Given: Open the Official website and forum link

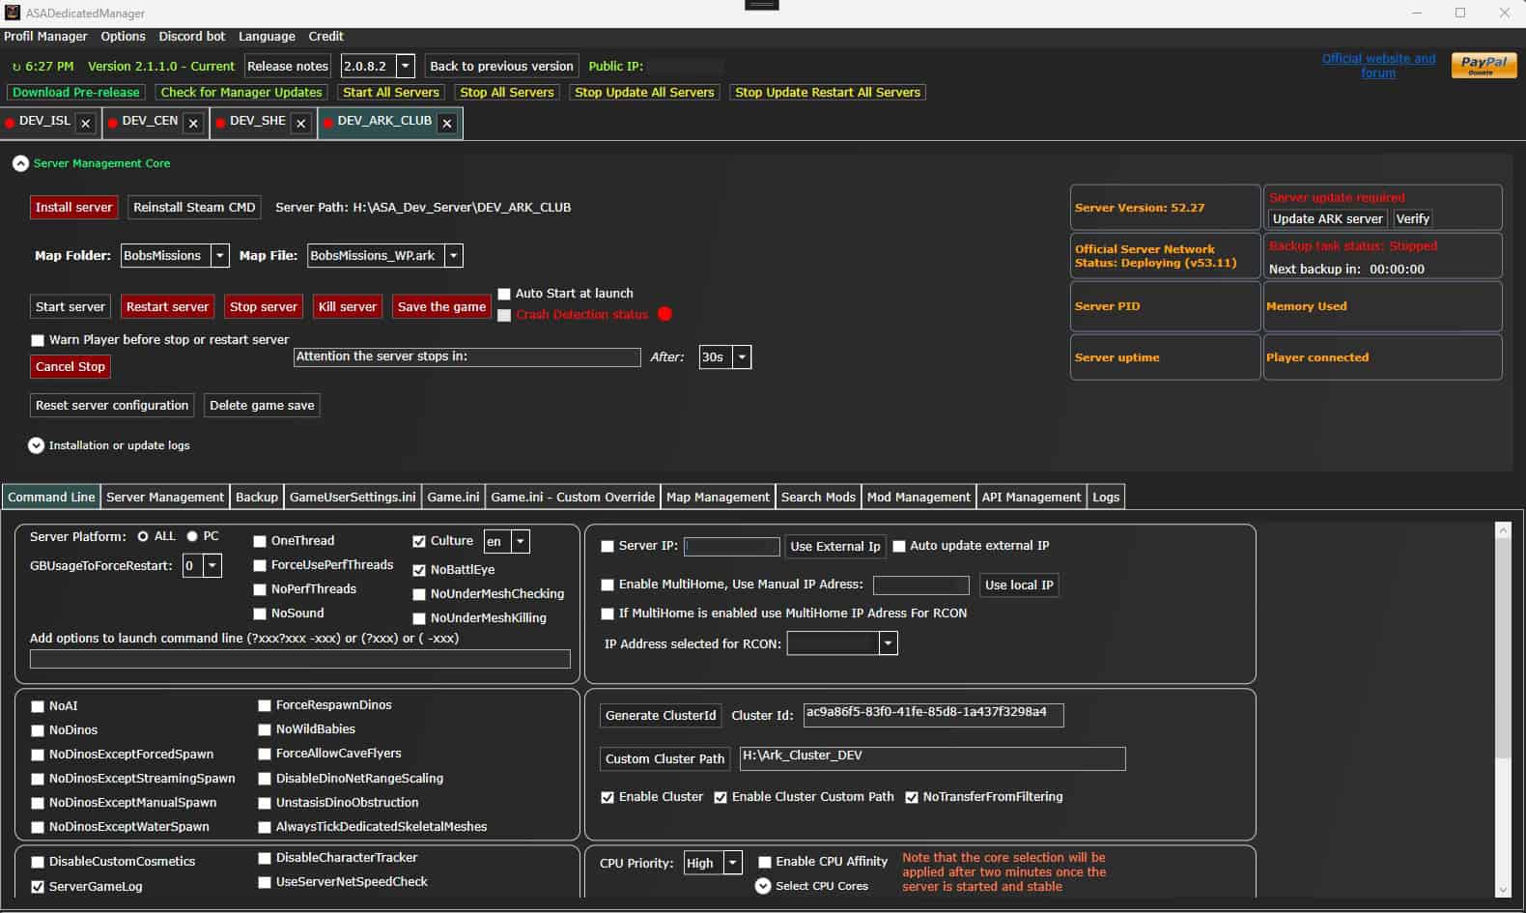Looking at the screenshot, I should tap(1378, 66).
